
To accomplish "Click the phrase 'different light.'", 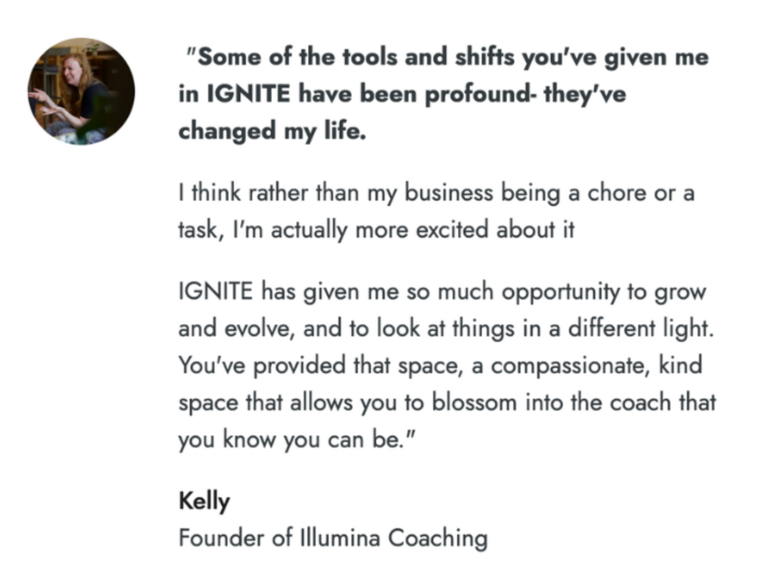I will tap(641, 328).
